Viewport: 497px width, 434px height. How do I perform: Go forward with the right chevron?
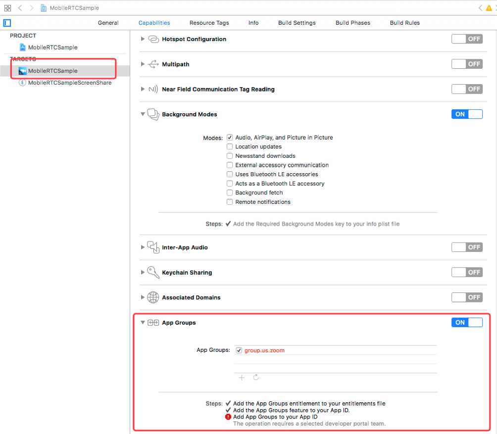(x=31, y=8)
